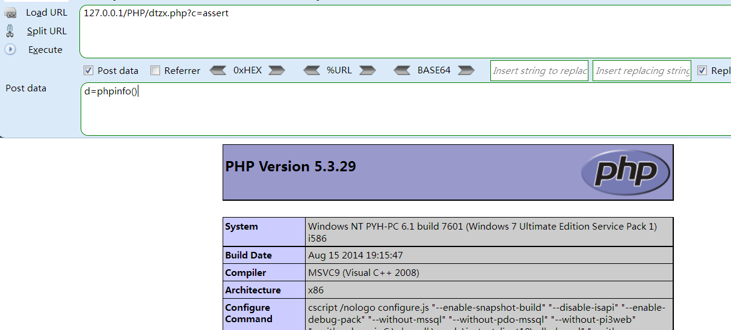Focus the URL field containing dtzx.php?c=assert
Screen dimensions: 731x330
[406, 31]
